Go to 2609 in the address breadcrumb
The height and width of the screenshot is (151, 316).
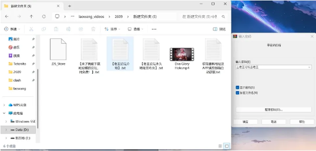(119, 17)
